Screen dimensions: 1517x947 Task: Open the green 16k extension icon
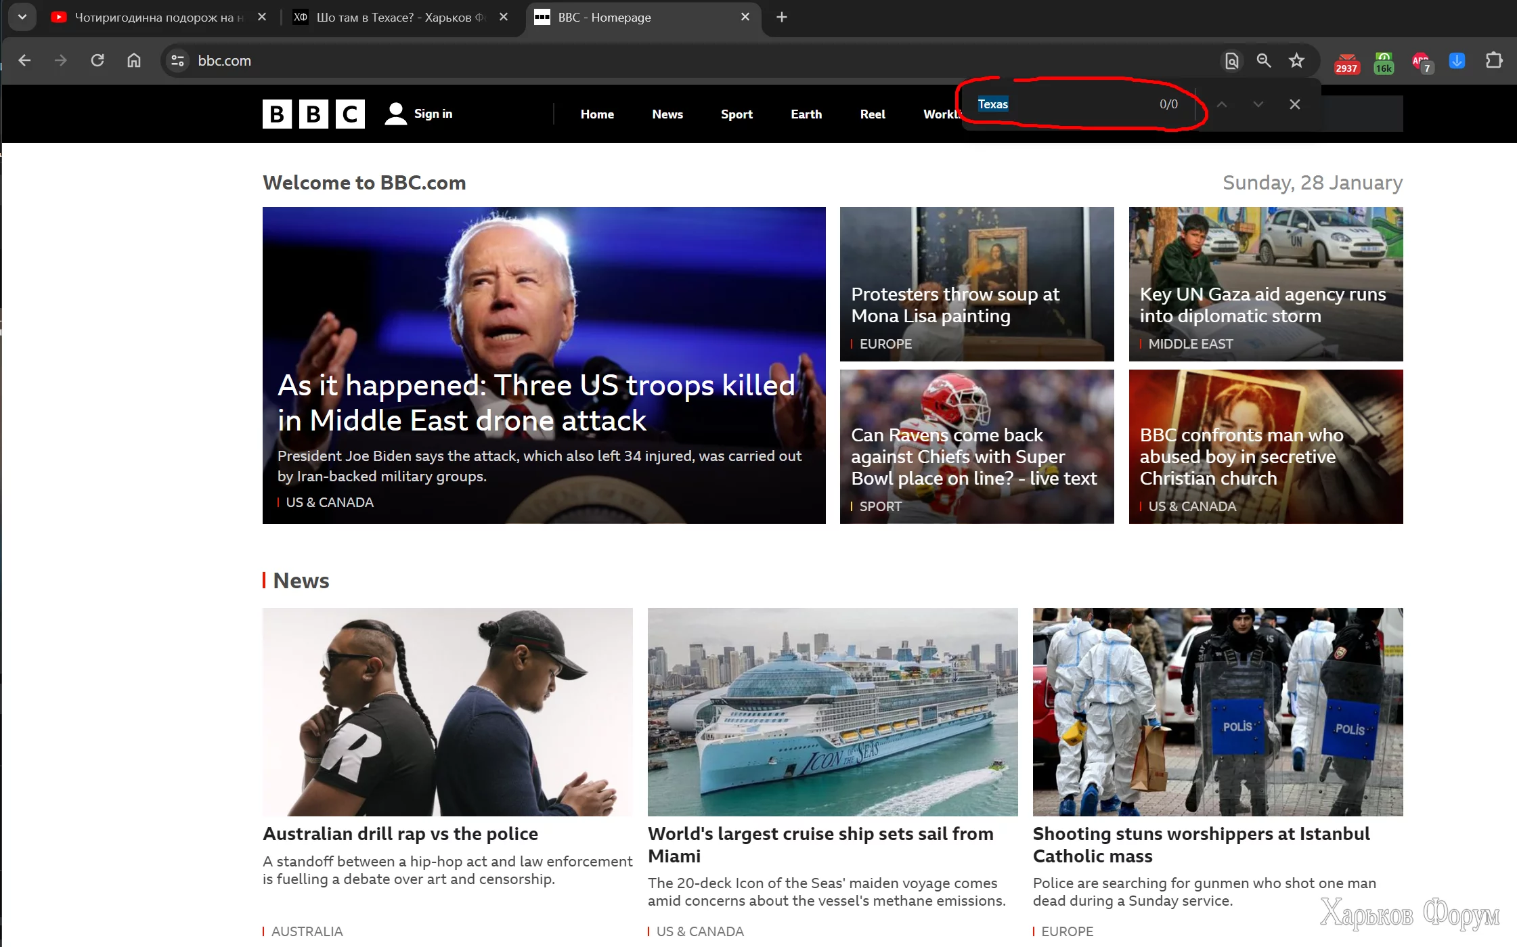[1384, 63]
